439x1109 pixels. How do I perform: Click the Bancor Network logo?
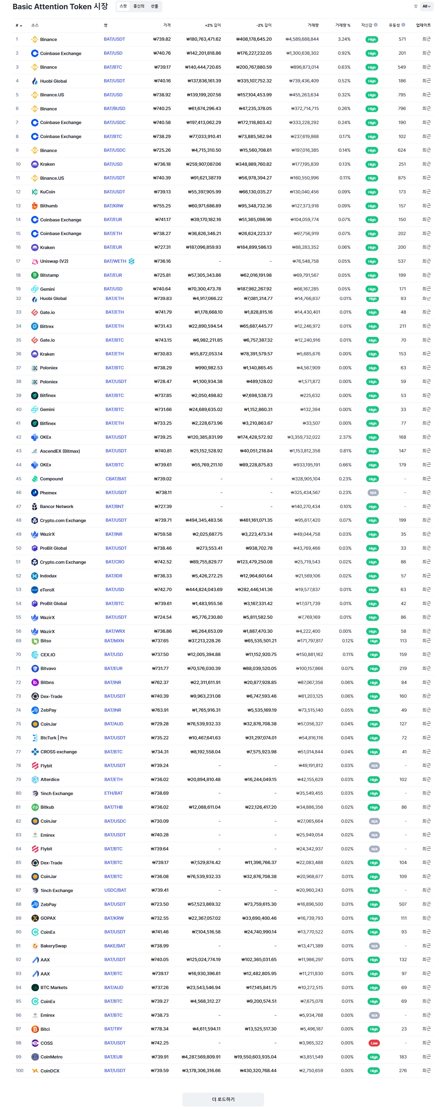pos(35,507)
